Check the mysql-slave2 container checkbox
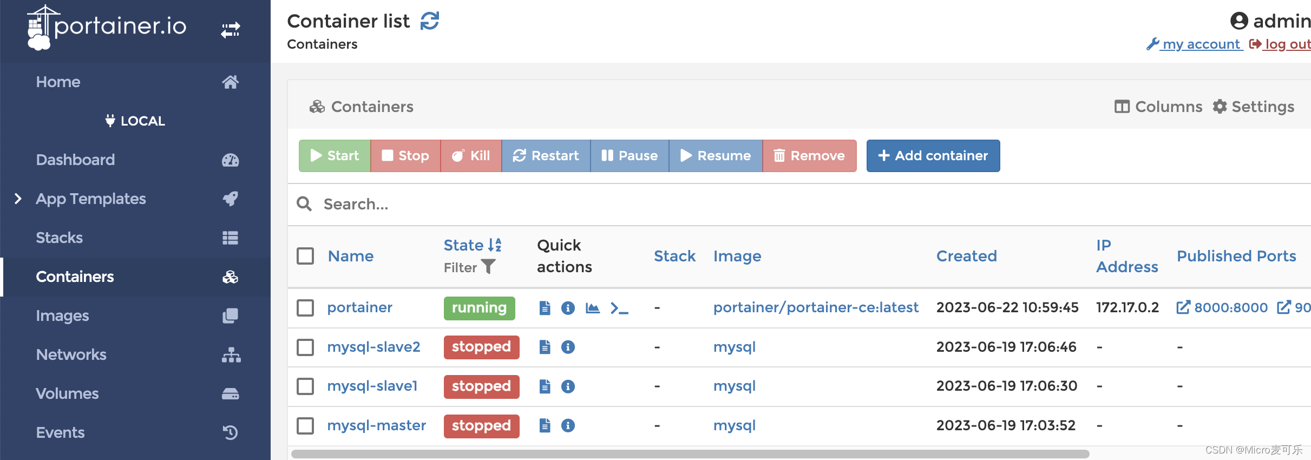The width and height of the screenshot is (1311, 460). pos(305,347)
